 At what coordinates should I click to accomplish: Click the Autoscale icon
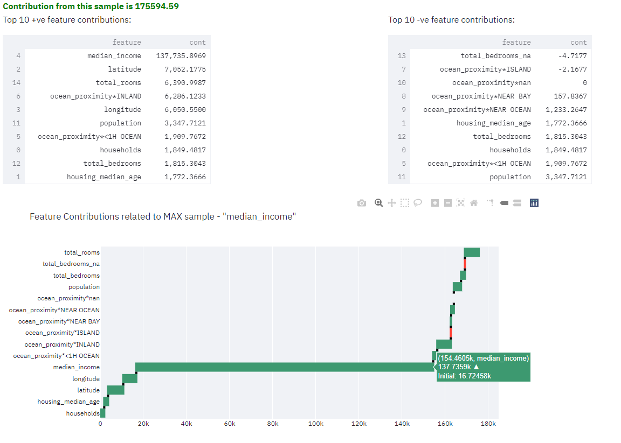click(460, 203)
